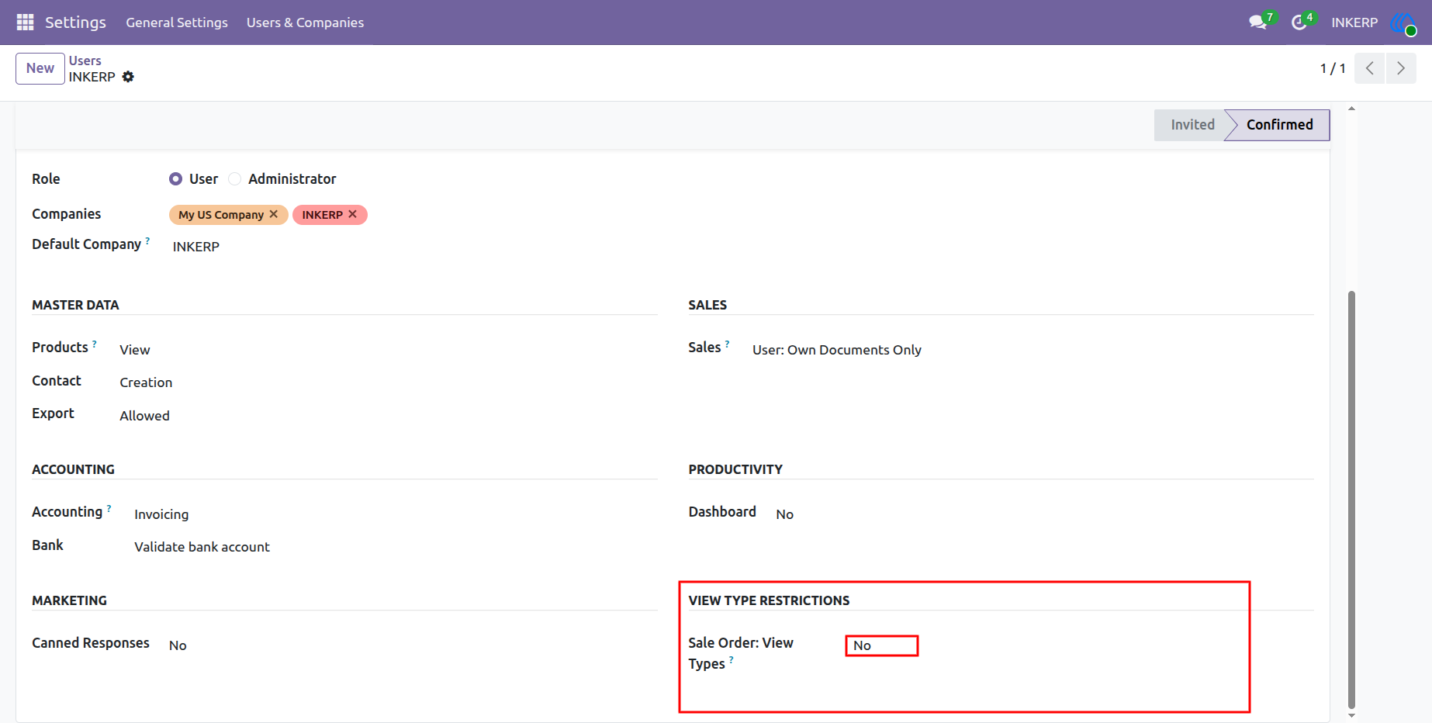This screenshot has height=723, width=1432.
Task: Go to the next record arrow
Action: tap(1401, 68)
